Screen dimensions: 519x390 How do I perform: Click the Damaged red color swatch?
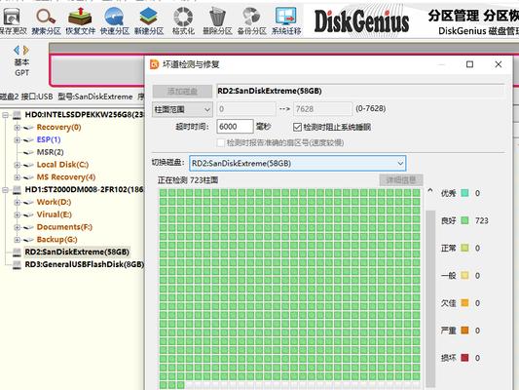[x=464, y=358]
